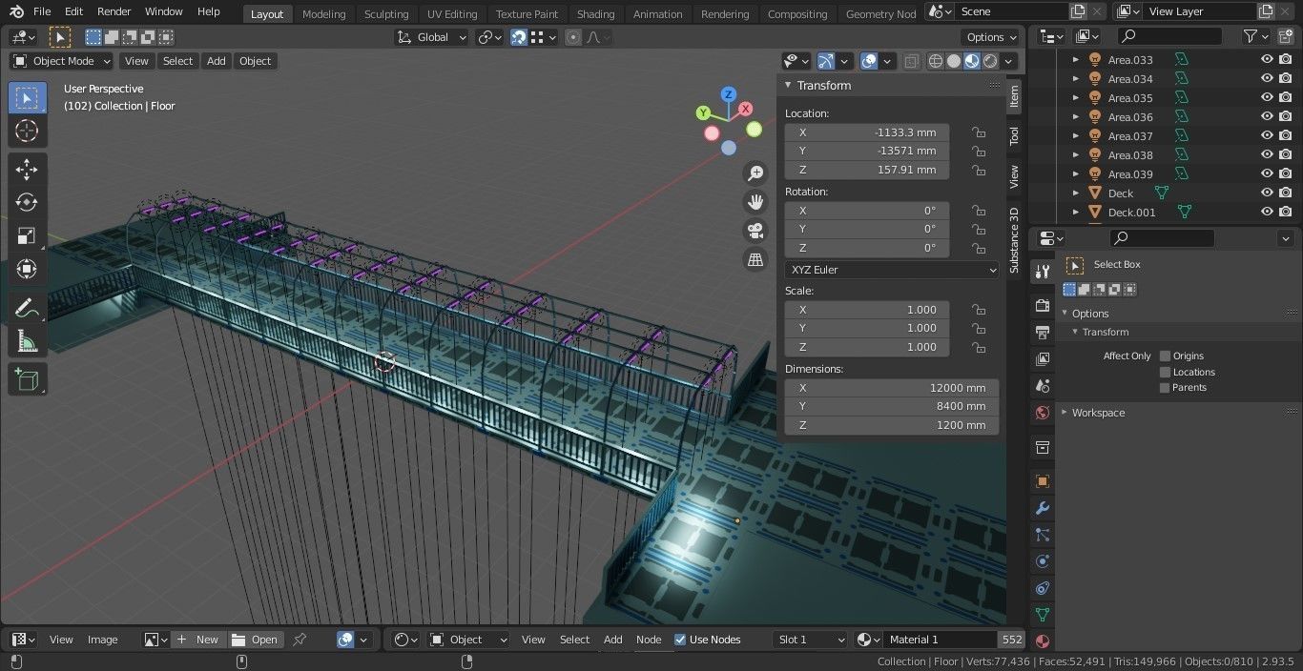Enable Affect Only Locations checkbox
This screenshot has width=1303, height=671.
click(1165, 372)
